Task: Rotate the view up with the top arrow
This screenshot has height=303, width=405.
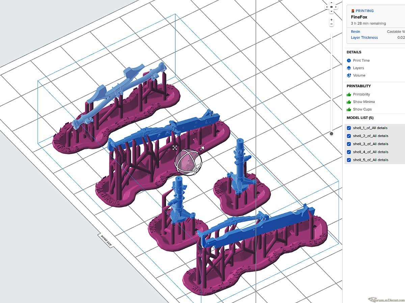Action: click(331, 2)
